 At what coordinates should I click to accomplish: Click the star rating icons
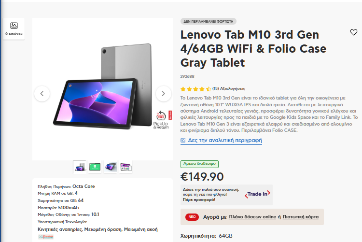[x=195, y=89]
